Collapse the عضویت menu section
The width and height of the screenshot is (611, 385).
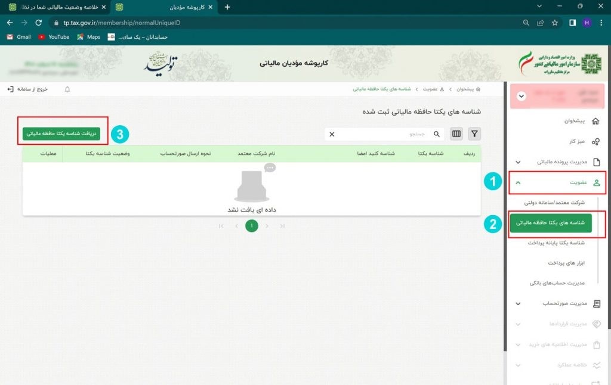[x=518, y=183]
